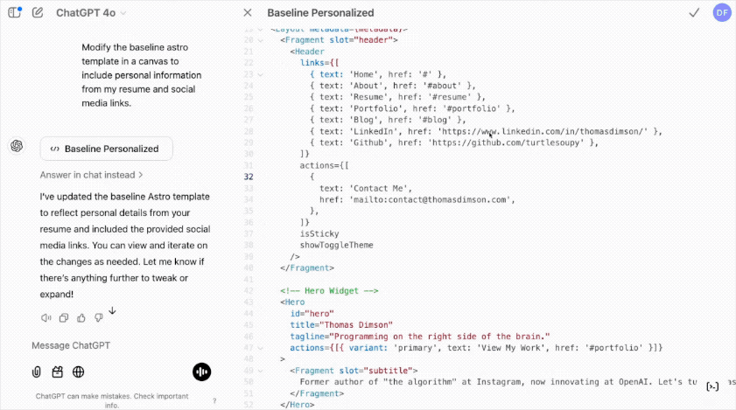This screenshot has width=736, height=410.
Task: Open the ChatGPT 4o model dropdown
Action: (91, 13)
